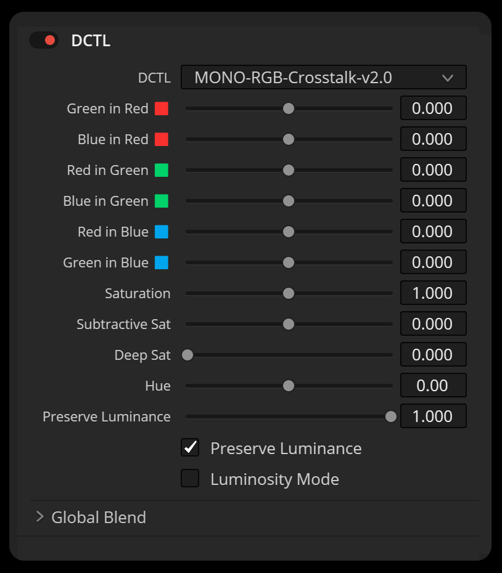Click the Deep Sat value field
This screenshot has width=502, height=573.
pos(433,355)
